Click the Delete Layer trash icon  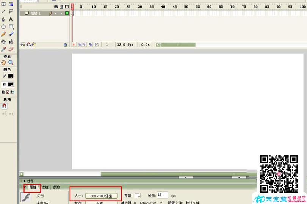point(66,45)
